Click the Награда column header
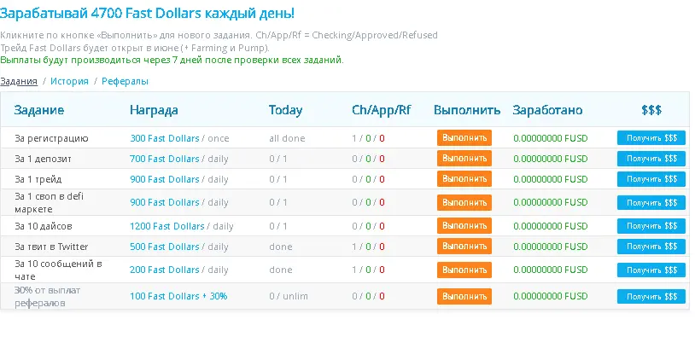 click(154, 110)
